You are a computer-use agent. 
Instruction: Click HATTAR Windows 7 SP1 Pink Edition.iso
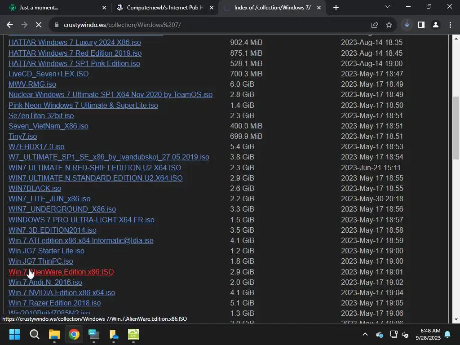(x=74, y=64)
